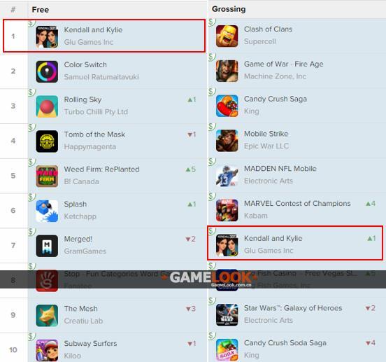
Task: Select the Free column header
Action: [x=41, y=10]
